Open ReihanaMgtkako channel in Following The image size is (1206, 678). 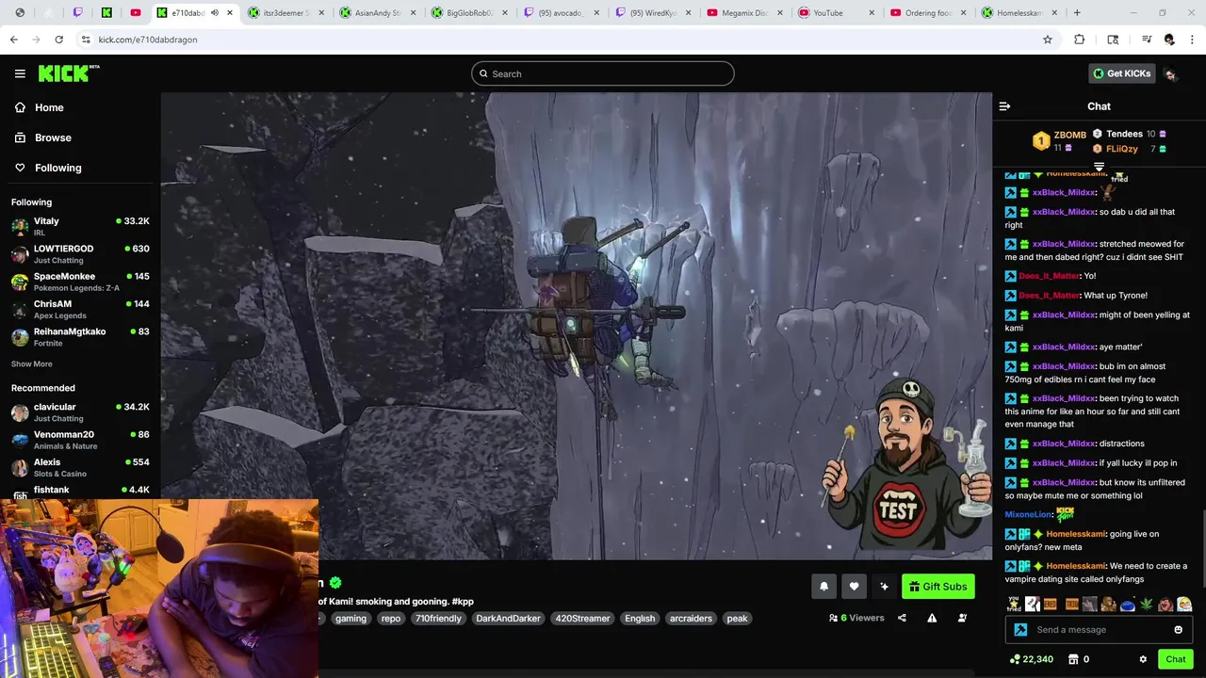coord(80,337)
